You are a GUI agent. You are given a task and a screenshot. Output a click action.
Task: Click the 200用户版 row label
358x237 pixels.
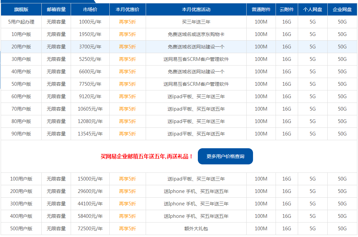(21, 191)
